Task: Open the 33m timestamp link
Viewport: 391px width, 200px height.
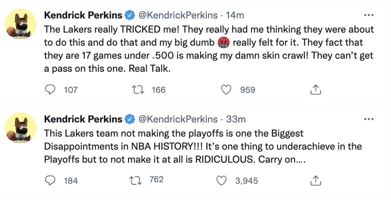Action: pyautogui.click(x=236, y=119)
